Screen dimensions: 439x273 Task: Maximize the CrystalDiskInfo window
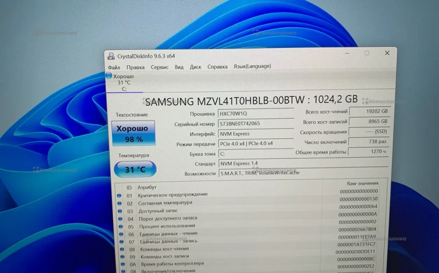367,53
